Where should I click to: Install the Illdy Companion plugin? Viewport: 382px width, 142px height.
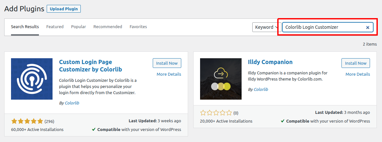[356, 63]
